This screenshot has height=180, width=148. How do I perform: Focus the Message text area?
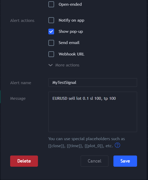tap(93, 112)
